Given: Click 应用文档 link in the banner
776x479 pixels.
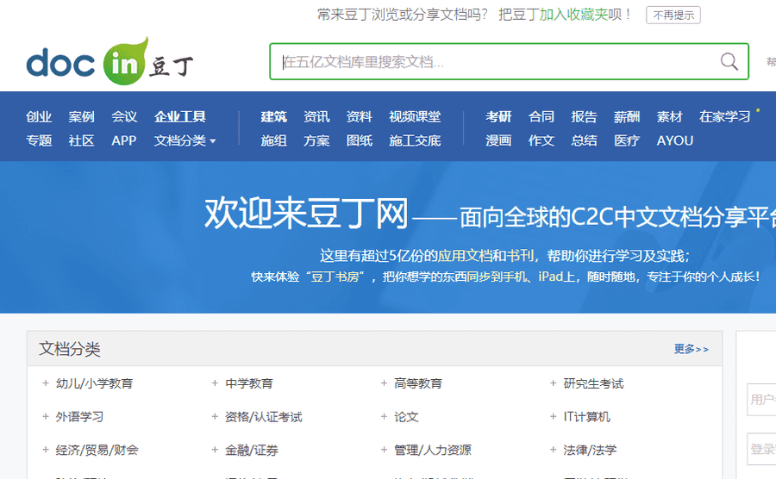Looking at the screenshot, I should point(465,256).
